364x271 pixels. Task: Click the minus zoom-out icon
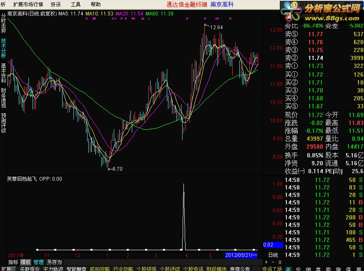[273, 262]
